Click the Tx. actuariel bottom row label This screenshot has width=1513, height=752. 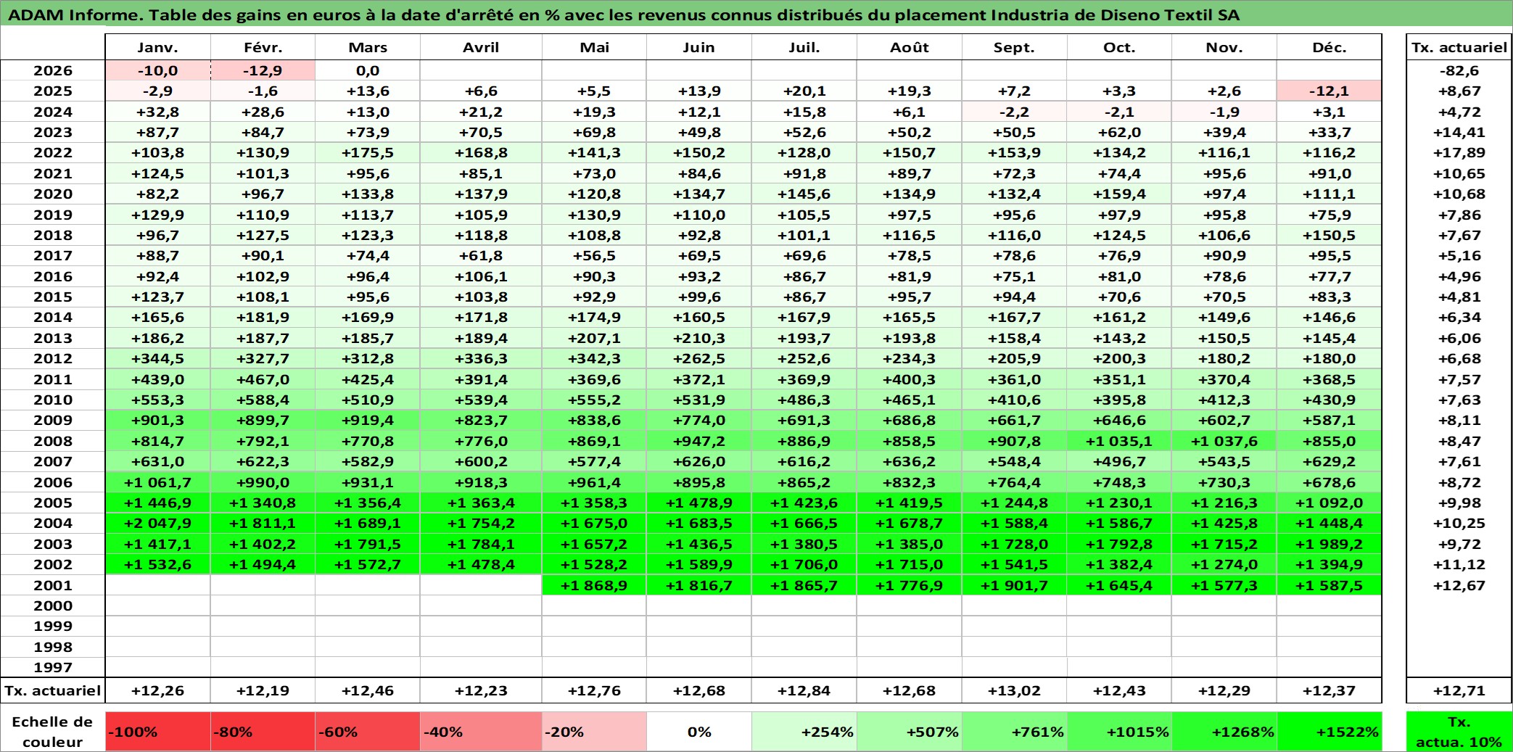(53, 690)
